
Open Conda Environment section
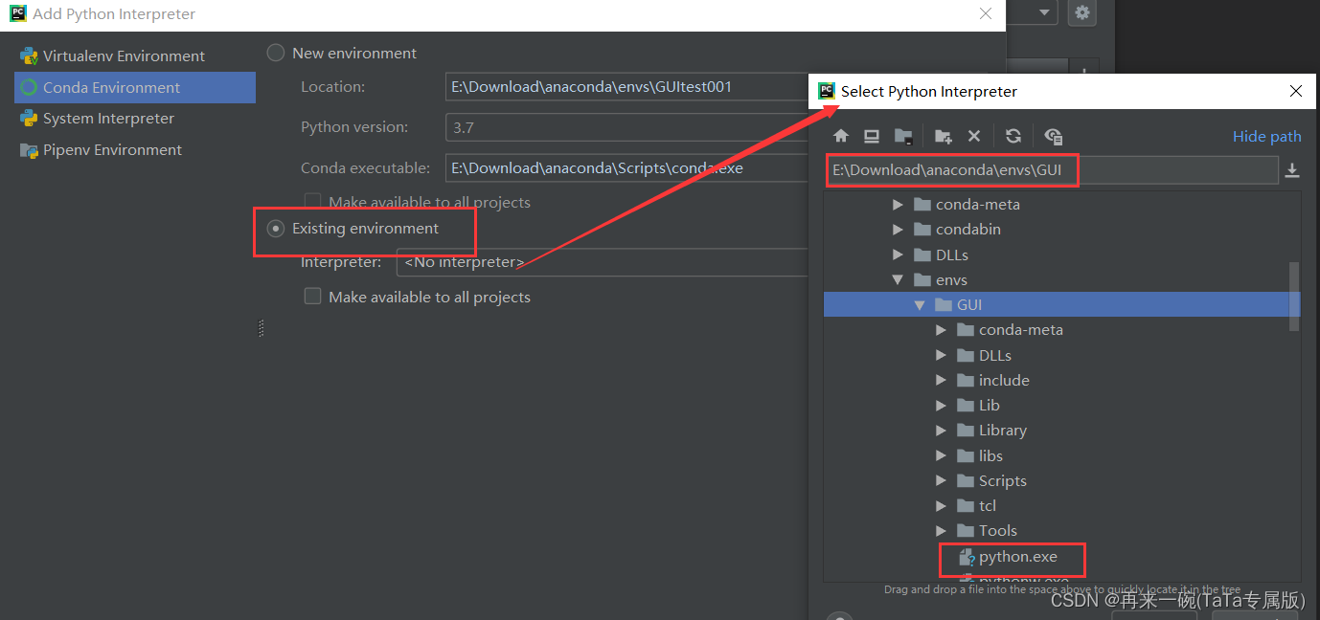coord(135,87)
